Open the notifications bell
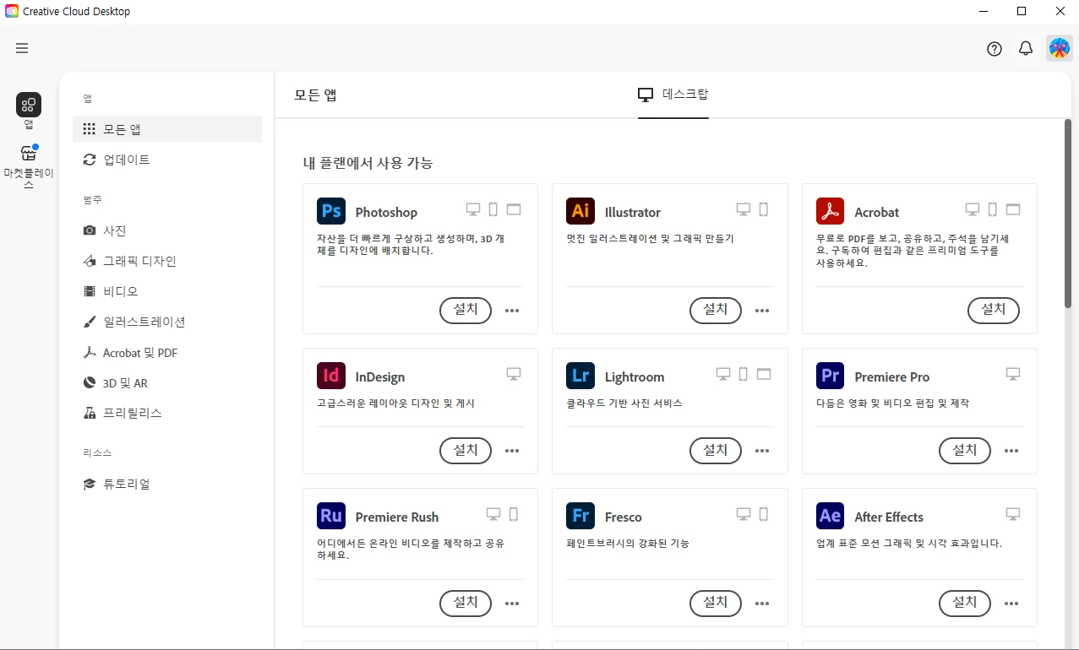This screenshot has width=1079, height=650. [x=1026, y=49]
